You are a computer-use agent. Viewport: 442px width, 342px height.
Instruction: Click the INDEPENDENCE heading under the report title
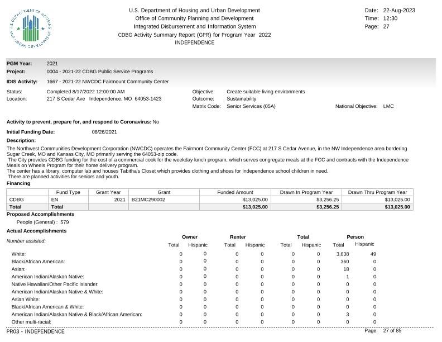[x=195, y=42]
